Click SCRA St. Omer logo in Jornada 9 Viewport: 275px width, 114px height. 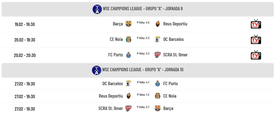(x=158, y=55)
